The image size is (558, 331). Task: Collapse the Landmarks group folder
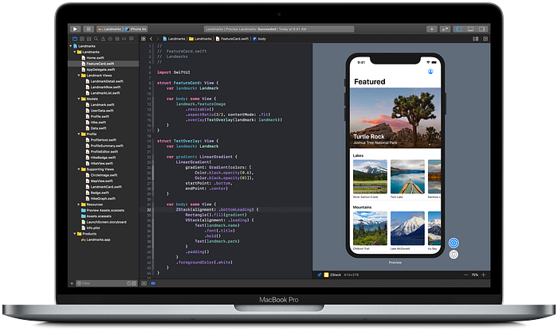(x=75, y=52)
